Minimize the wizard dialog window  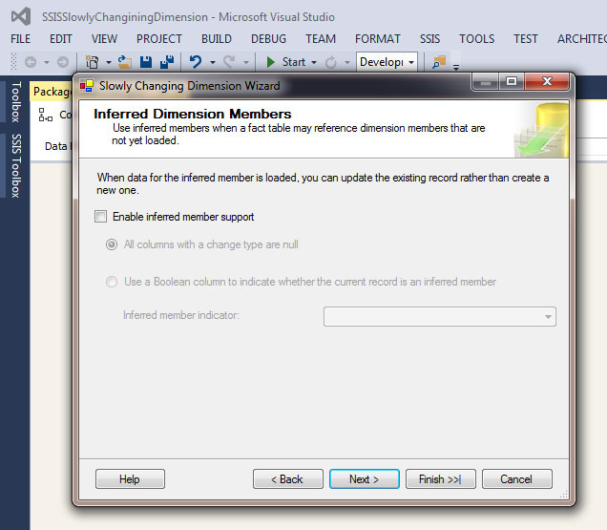[486, 82]
